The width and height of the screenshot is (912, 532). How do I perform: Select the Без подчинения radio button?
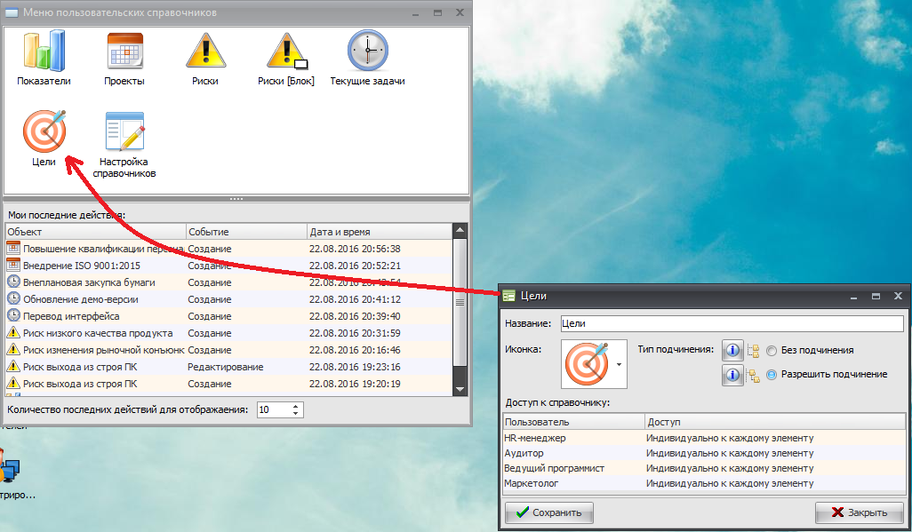pyautogui.click(x=772, y=351)
